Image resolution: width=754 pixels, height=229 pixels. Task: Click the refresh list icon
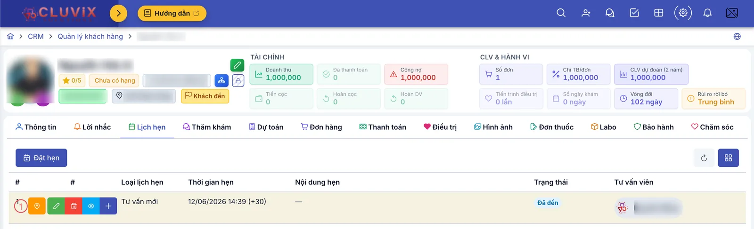click(x=704, y=158)
